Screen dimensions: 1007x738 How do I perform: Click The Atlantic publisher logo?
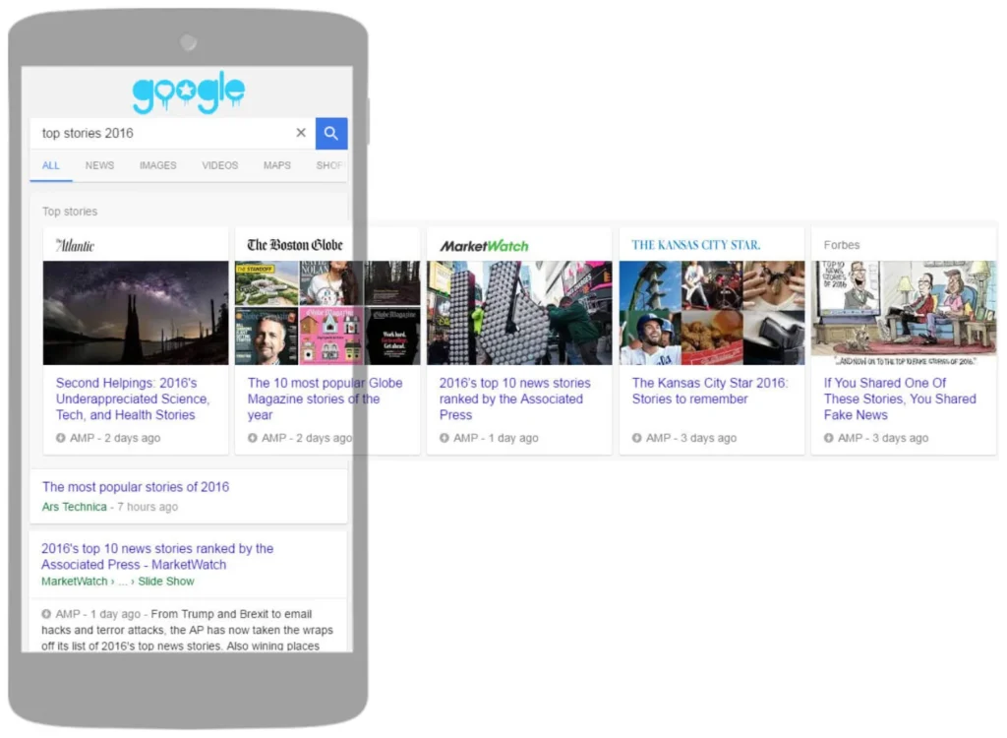pos(75,245)
